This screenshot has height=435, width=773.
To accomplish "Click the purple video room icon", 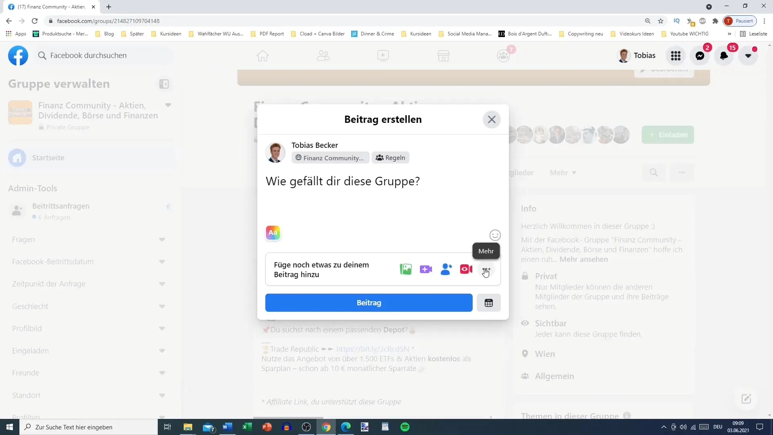I will click(x=426, y=269).
